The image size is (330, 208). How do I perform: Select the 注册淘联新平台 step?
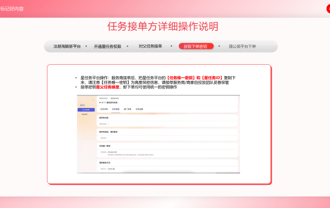coord(67,46)
